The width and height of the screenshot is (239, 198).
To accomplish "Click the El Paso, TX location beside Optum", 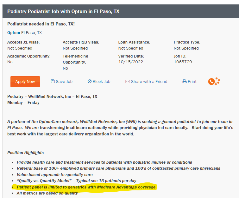I will click(32, 33).
